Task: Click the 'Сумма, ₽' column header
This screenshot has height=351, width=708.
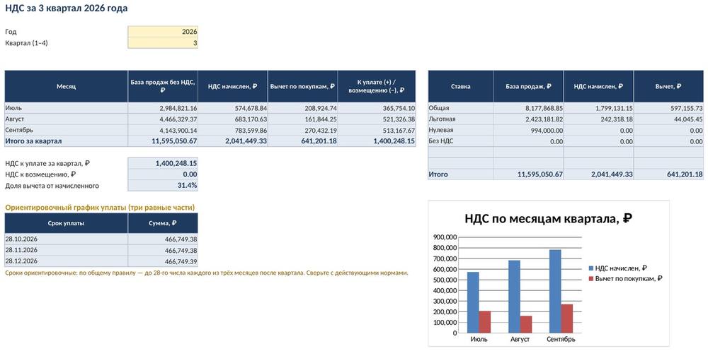Action: (163, 223)
